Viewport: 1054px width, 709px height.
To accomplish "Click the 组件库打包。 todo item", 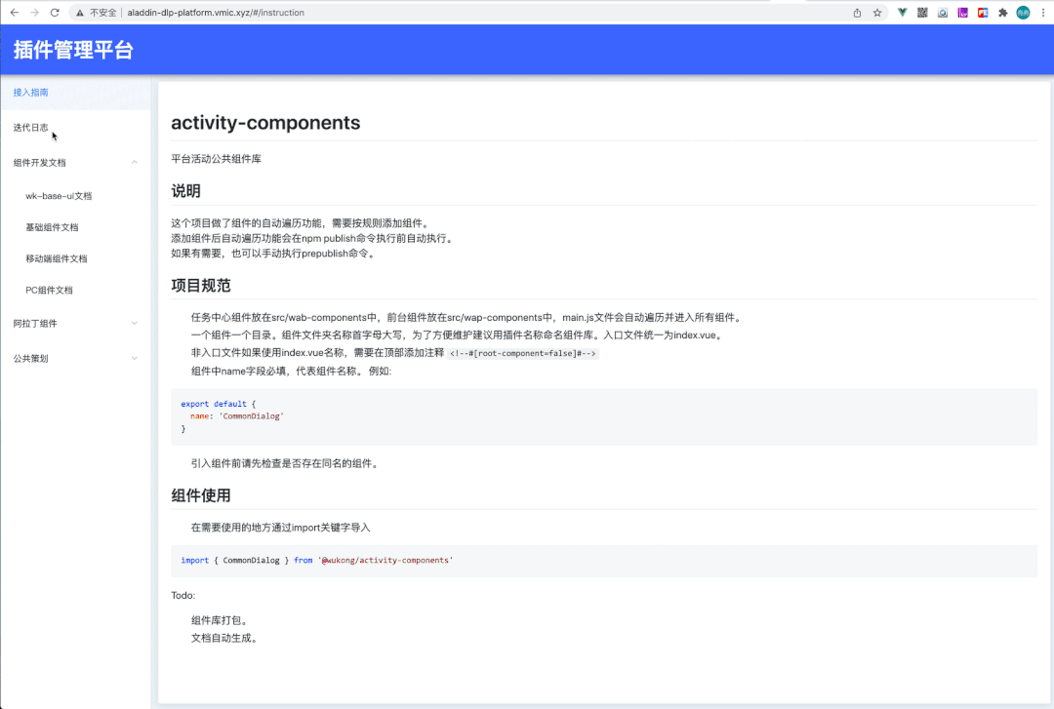I will pyautogui.click(x=221, y=620).
